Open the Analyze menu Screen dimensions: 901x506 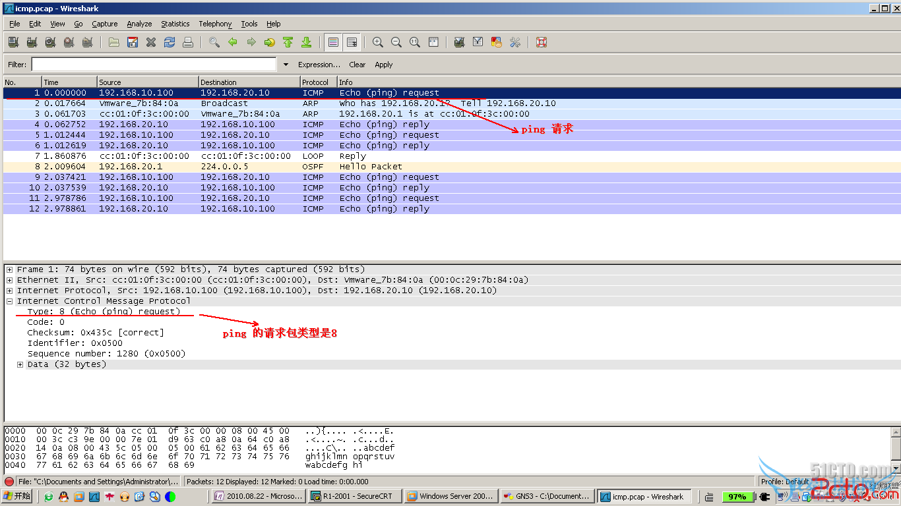click(x=139, y=24)
